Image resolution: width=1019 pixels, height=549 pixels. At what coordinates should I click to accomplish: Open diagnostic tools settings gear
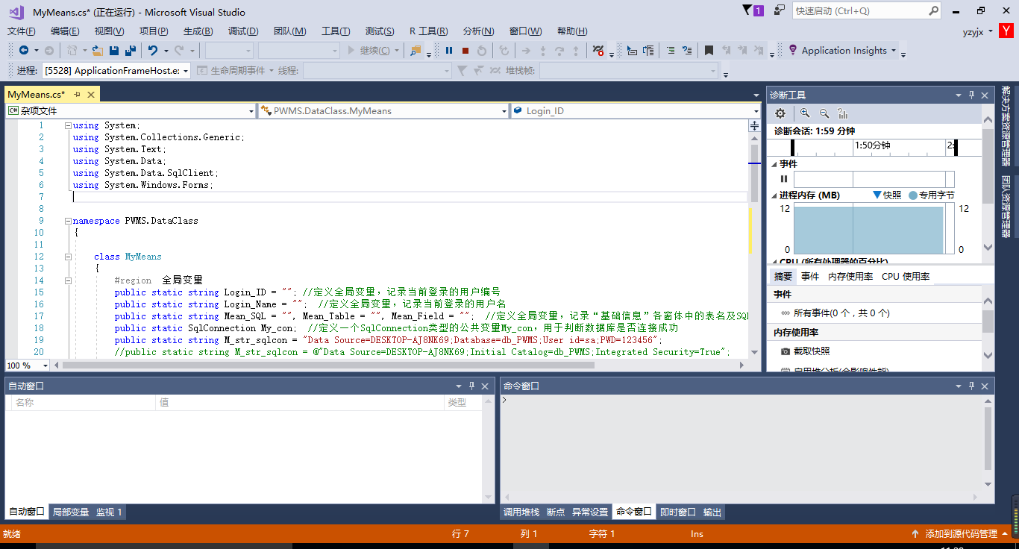tap(780, 113)
